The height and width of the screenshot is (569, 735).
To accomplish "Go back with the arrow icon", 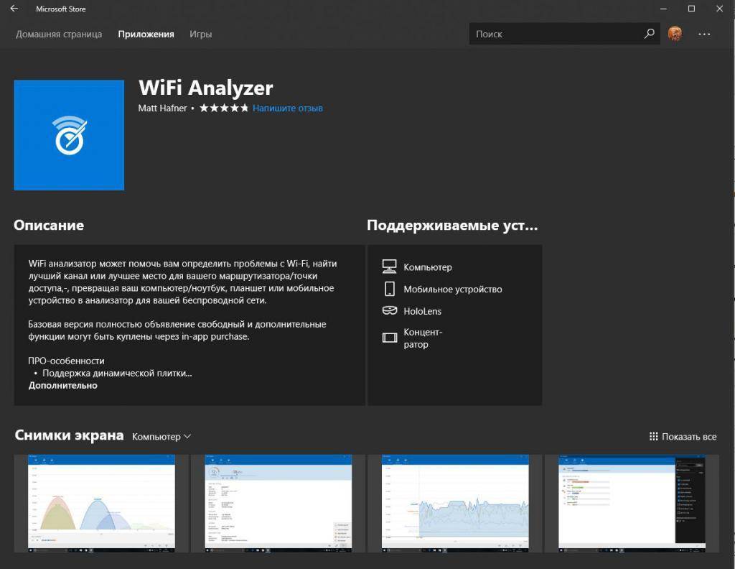I will point(14,9).
